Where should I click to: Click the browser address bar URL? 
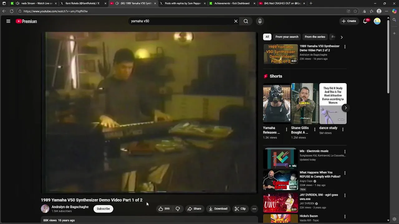pos(55,11)
